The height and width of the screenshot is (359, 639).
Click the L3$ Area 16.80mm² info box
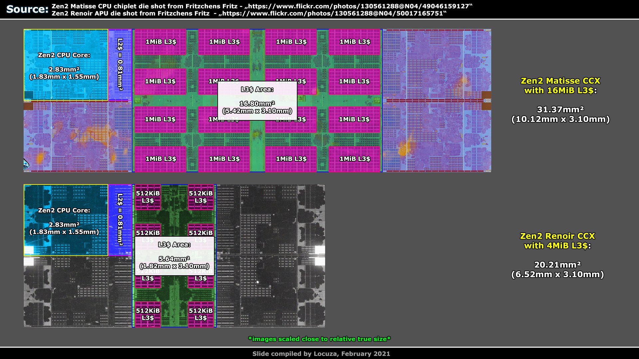click(257, 101)
